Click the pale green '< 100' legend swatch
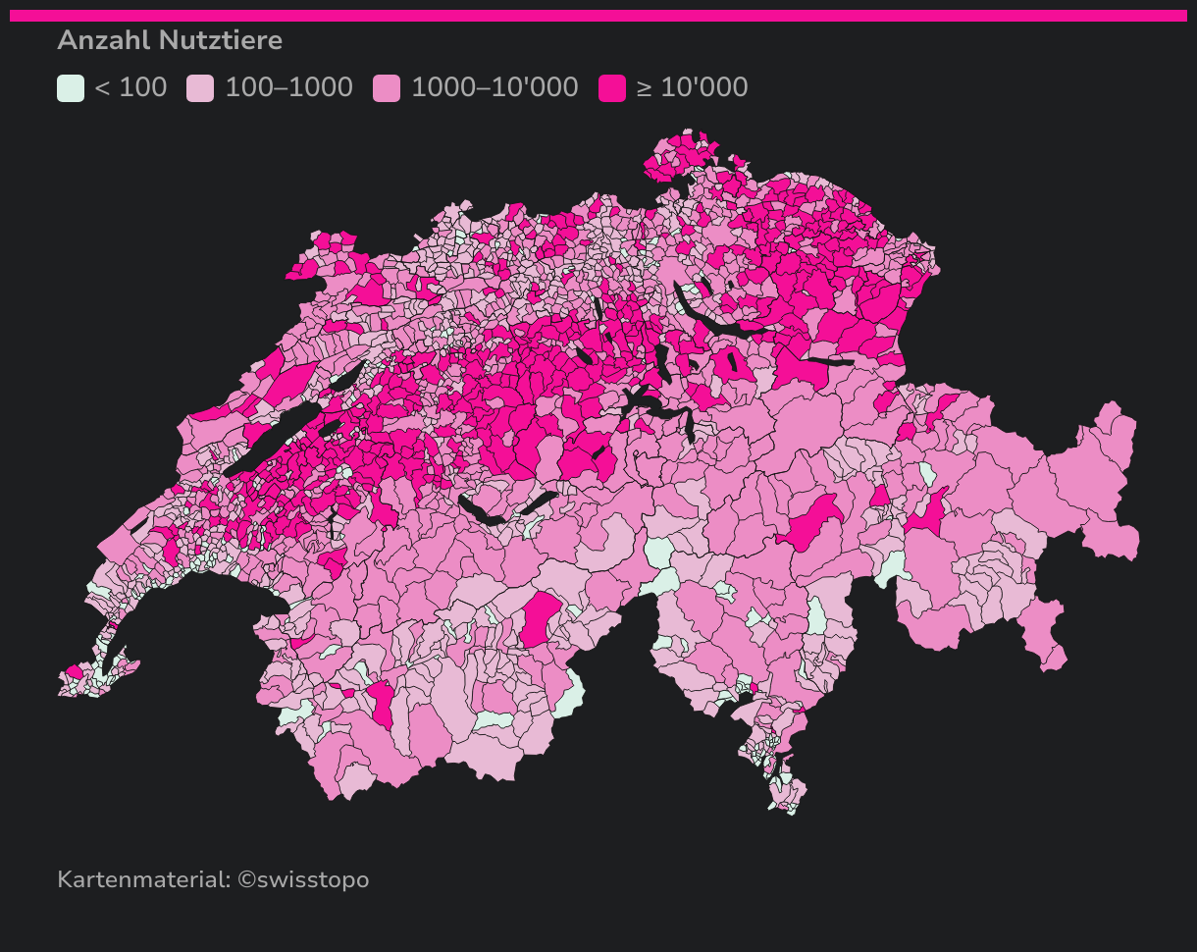The width and height of the screenshot is (1197, 952). click(x=71, y=88)
